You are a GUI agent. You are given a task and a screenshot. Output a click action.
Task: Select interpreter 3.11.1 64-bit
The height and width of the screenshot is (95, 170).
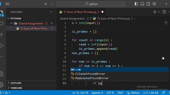(151, 93)
